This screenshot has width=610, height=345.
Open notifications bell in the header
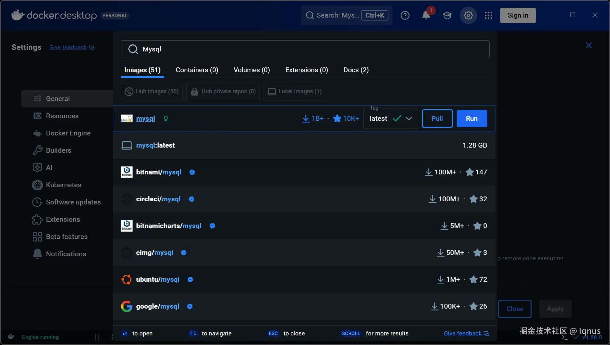pyautogui.click(x=426, y=15)
